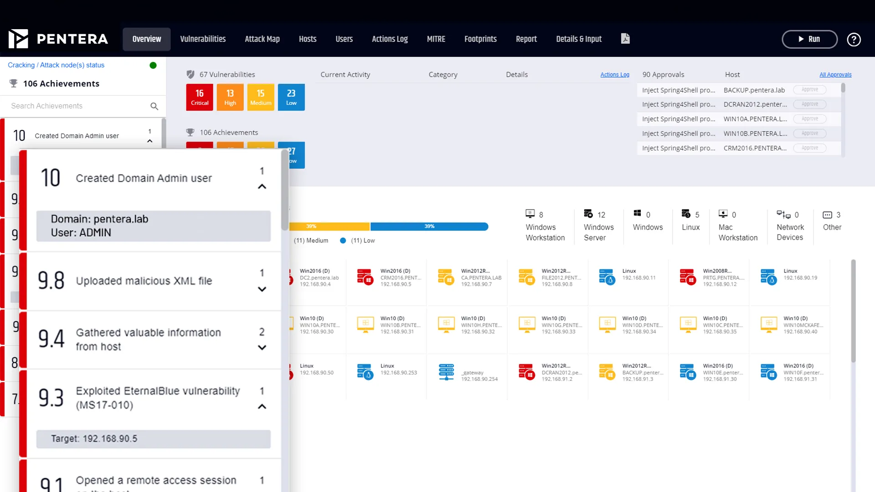Expand the Gathered valuable information achievement
Image resolution: width=875 pixels, height=492 pixels.
pyautogui.click(x=262, y=348)
